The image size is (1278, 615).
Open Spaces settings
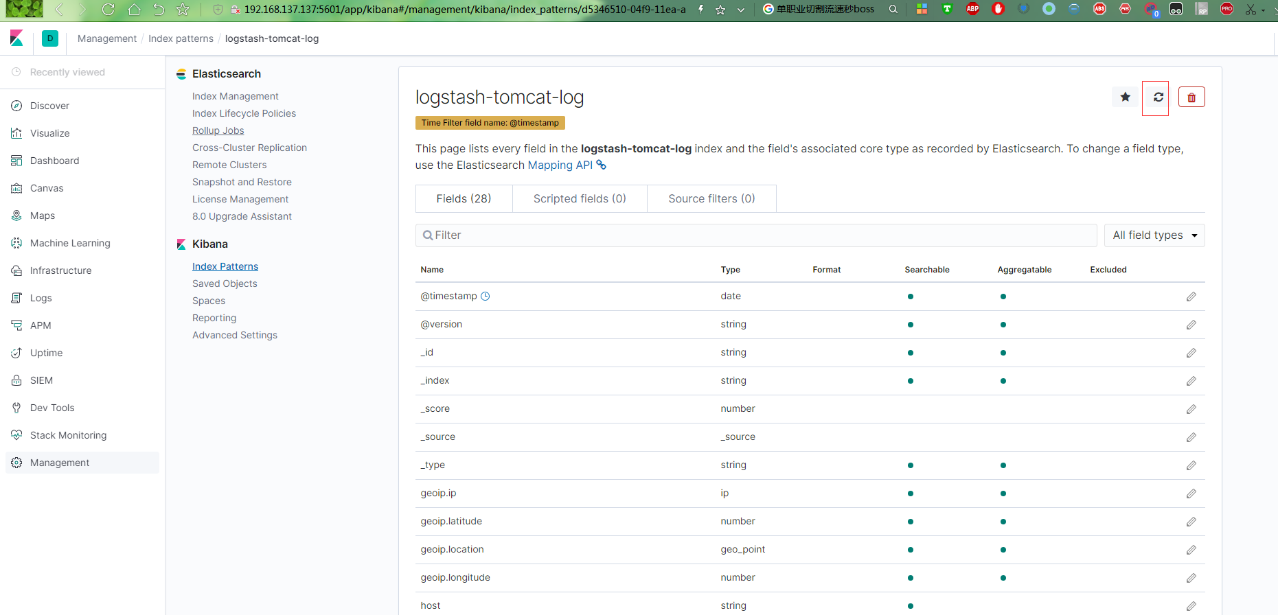209,301
